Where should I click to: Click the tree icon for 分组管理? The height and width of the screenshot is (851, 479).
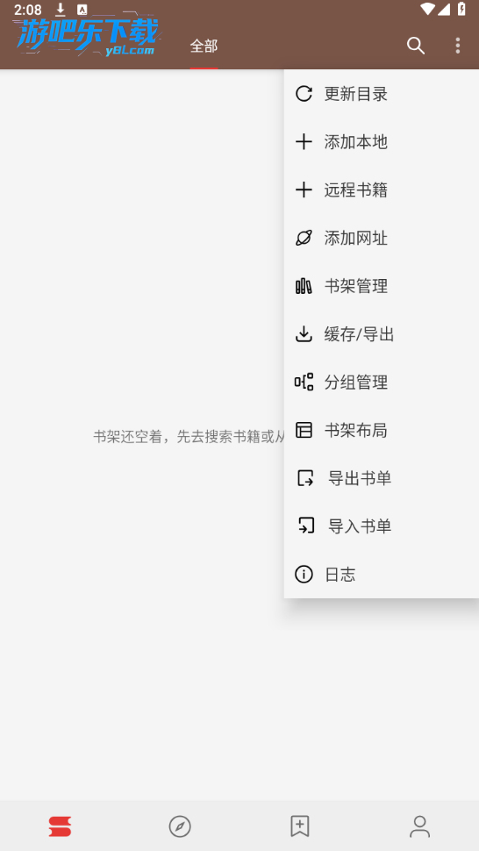point(304,383)
